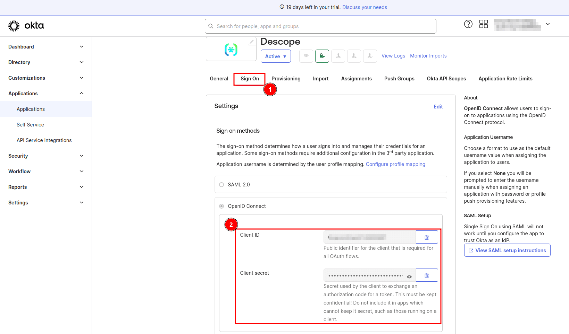Open the help question mark icon

tap(468, 24)
